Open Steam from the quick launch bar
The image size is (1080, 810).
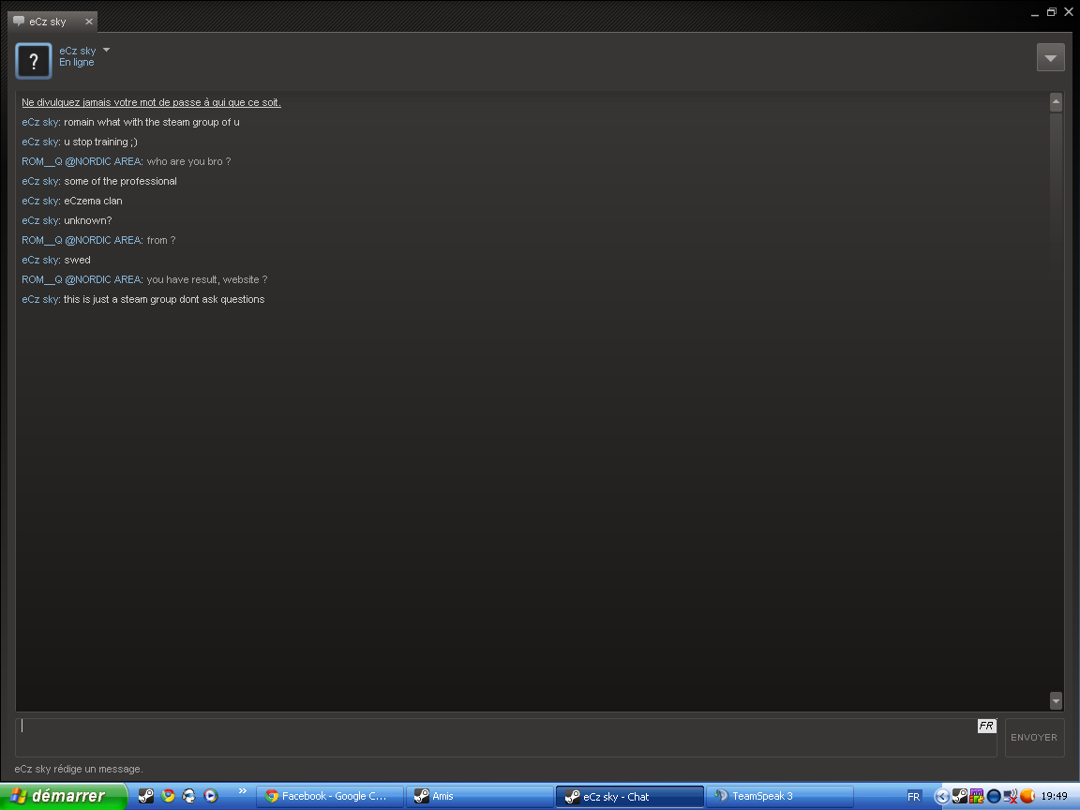pos(146,796)
